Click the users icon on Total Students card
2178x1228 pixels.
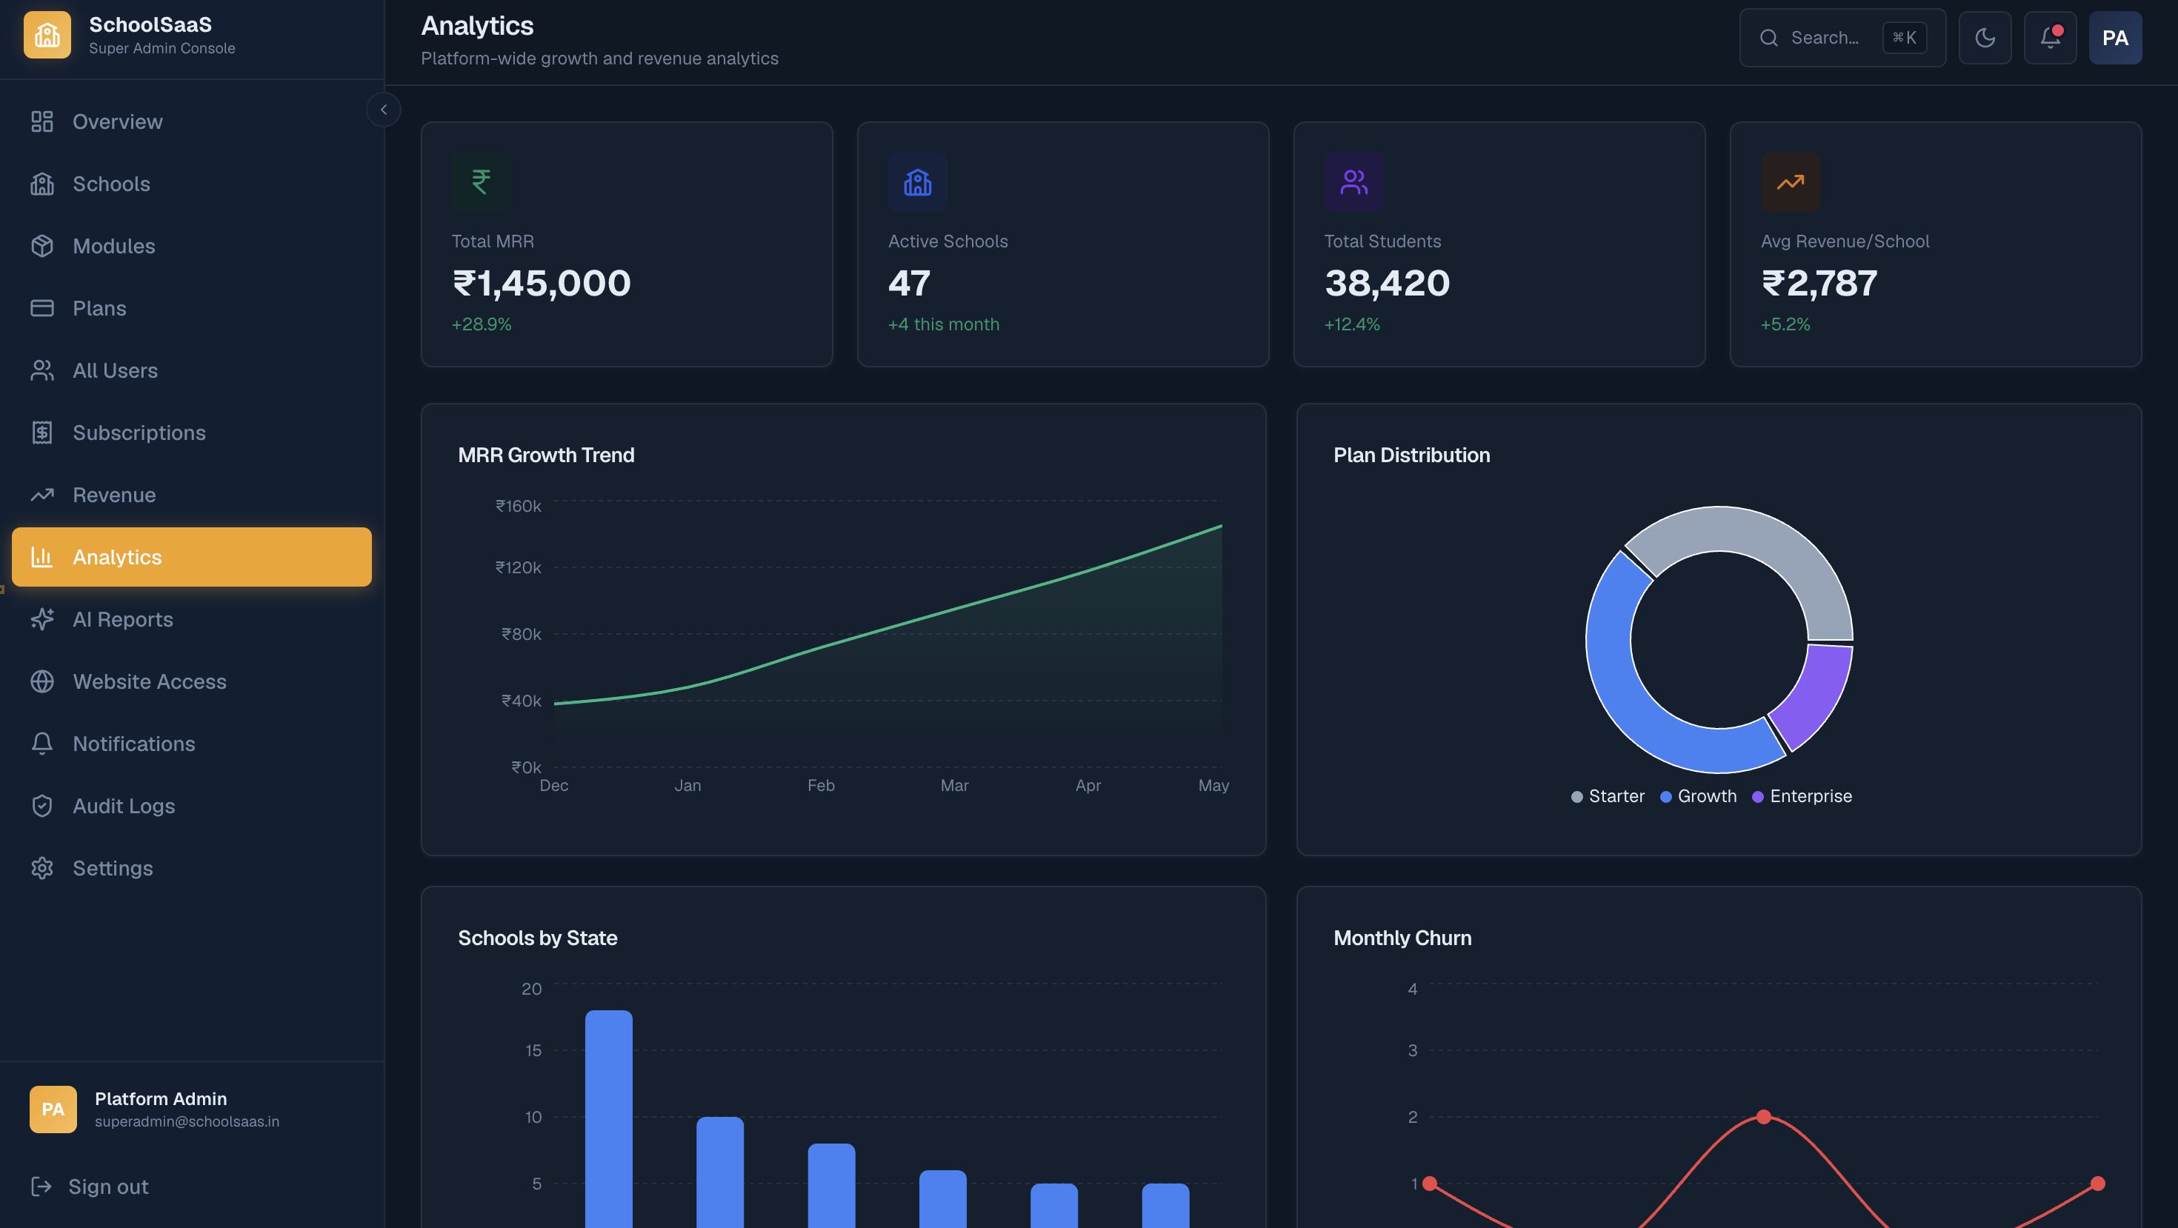[x=1353, y=181]
